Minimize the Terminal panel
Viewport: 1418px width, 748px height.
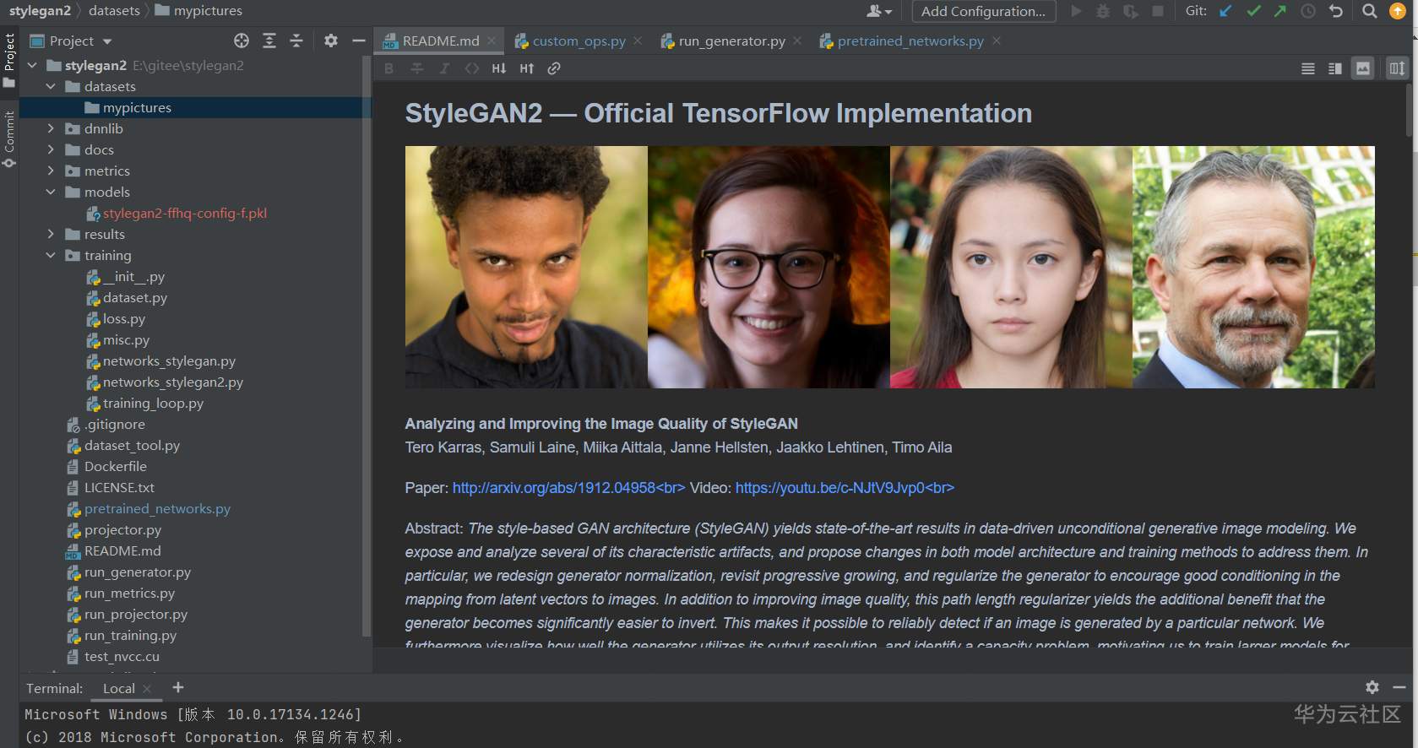(x=1399, y=687)
